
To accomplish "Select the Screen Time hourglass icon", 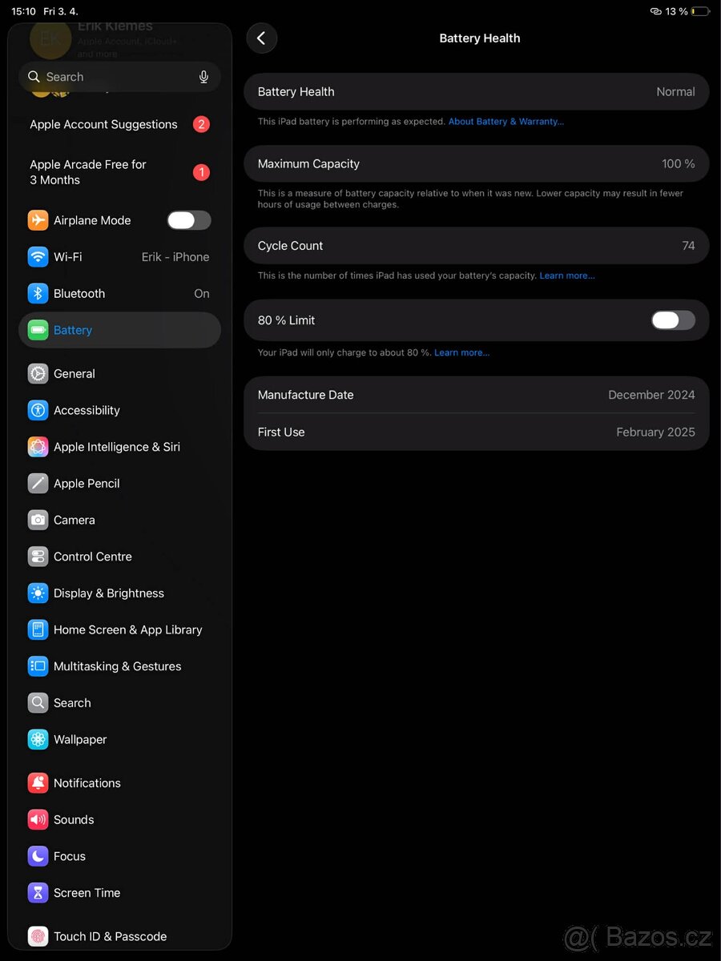I will coord(37,893).
